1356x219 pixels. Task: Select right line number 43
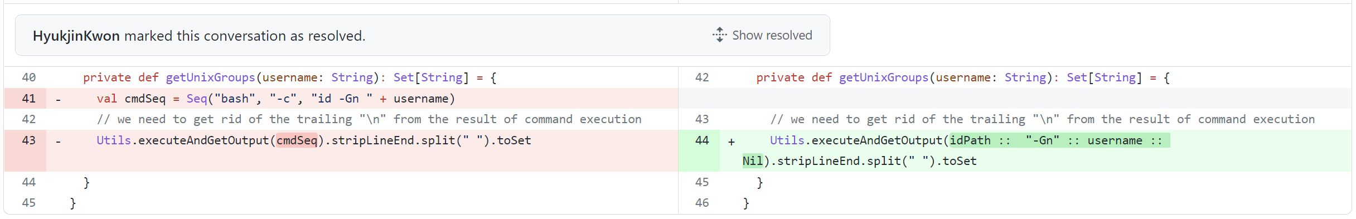(701, 119)
